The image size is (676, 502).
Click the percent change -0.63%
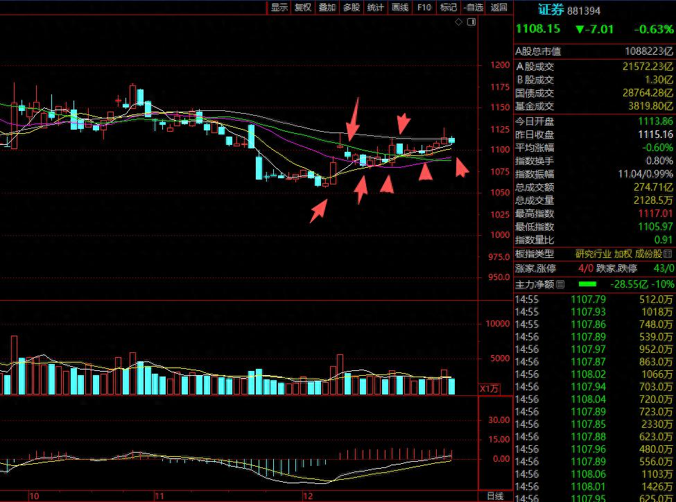[654, 29]
